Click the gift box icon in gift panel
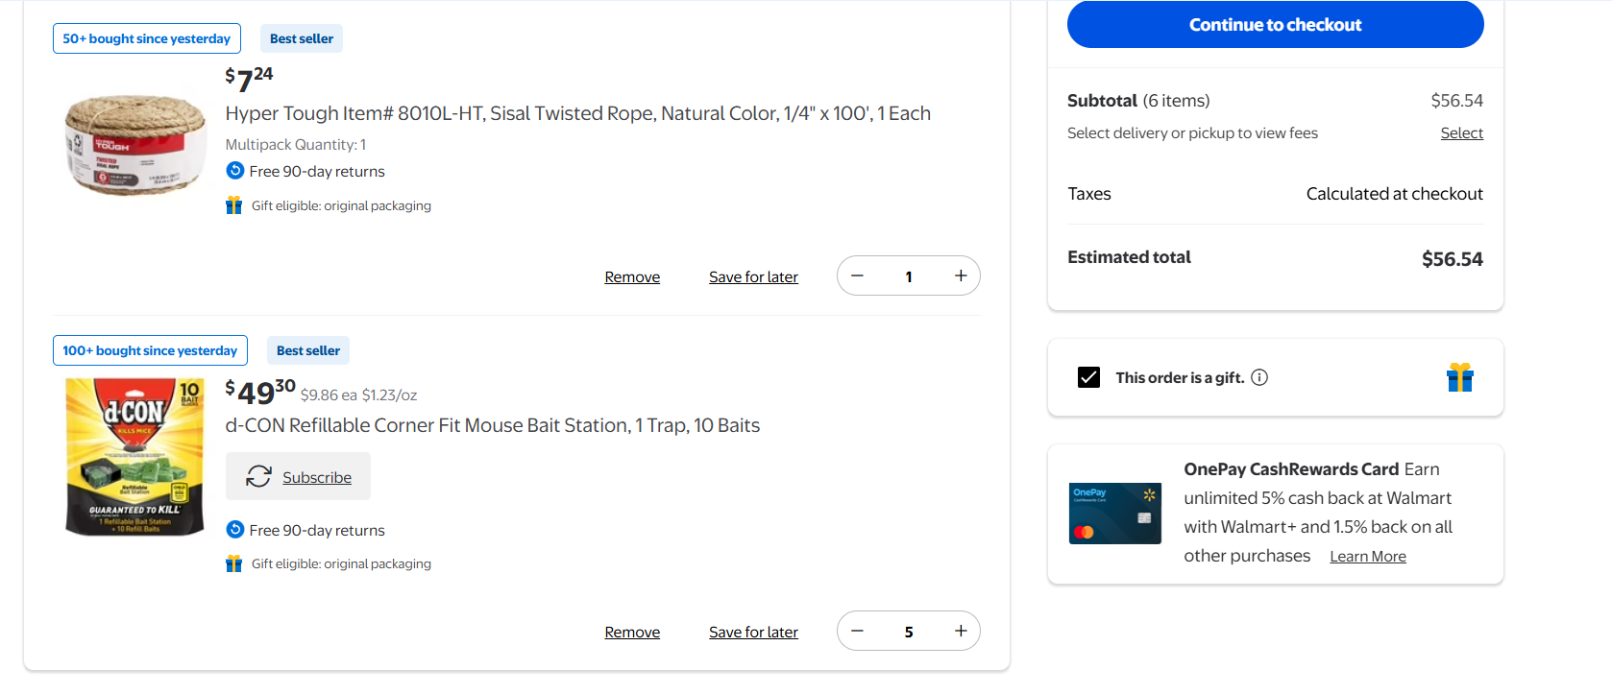The image size is (1612, 694). click(1460, 377)
